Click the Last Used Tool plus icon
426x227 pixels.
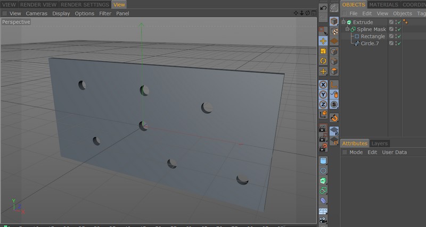pos(323,71)
